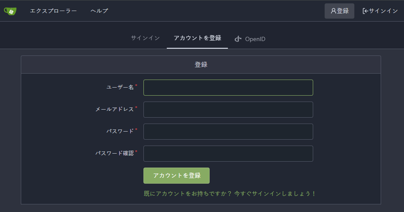This screenshot has height=212, width=404.
Task: Focus the パスワード確認 input field
Action: pos(228,154)
